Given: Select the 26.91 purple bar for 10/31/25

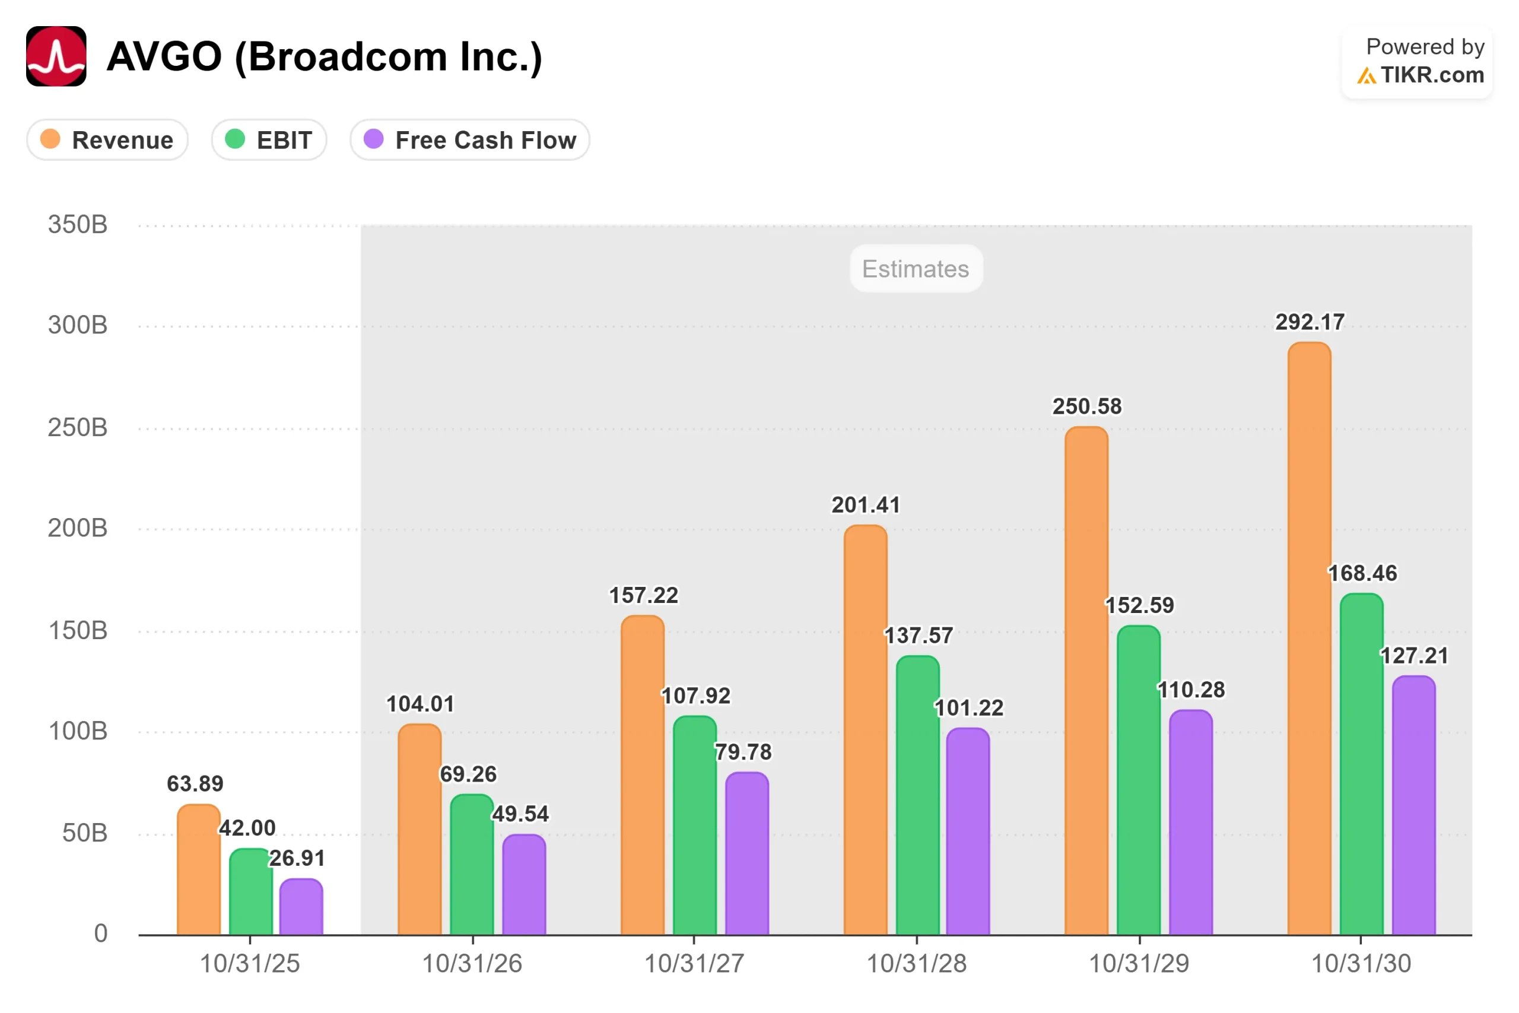Looking at the screenshot, I should [x=301, y=907].
